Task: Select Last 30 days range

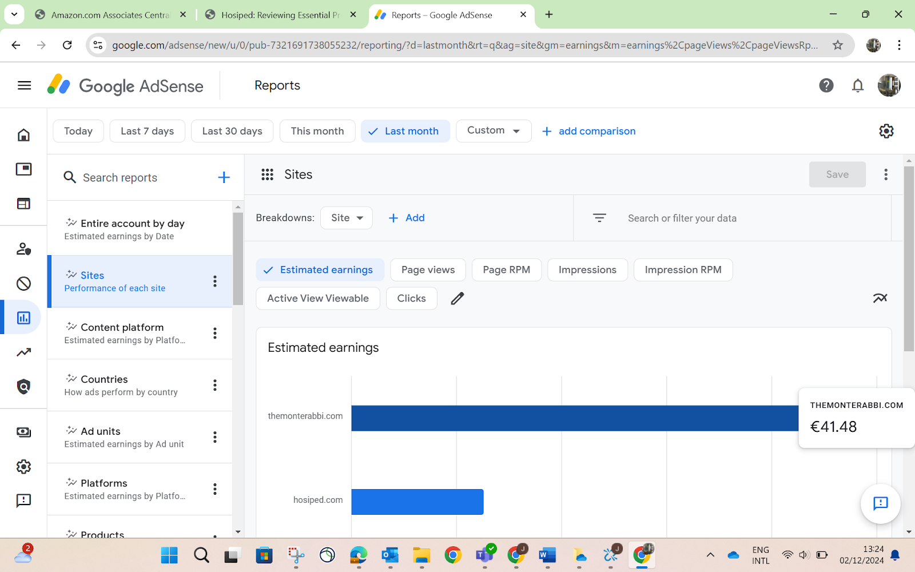Action: (232, 131)
